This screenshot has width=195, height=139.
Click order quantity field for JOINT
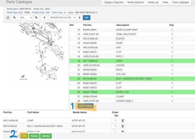click(114, 121)
